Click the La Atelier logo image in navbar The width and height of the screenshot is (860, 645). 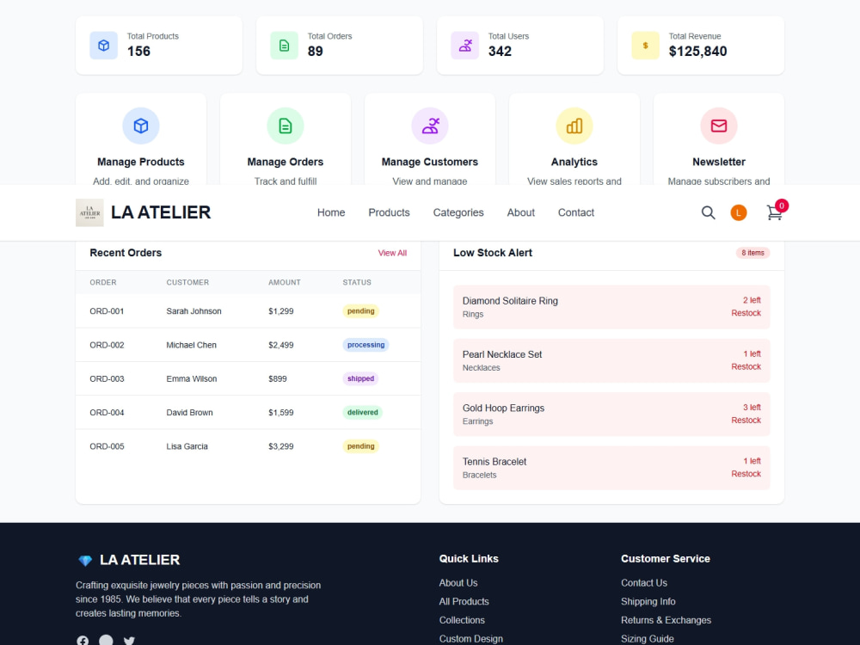coord(89,212)
